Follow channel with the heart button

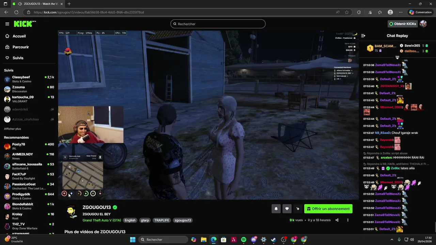(287, 209)
